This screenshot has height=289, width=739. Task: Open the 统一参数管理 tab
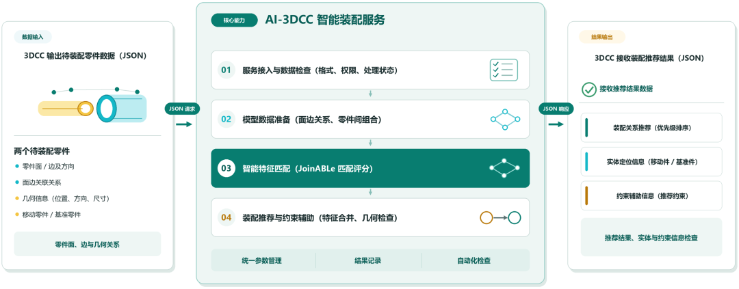pos(261,260)
